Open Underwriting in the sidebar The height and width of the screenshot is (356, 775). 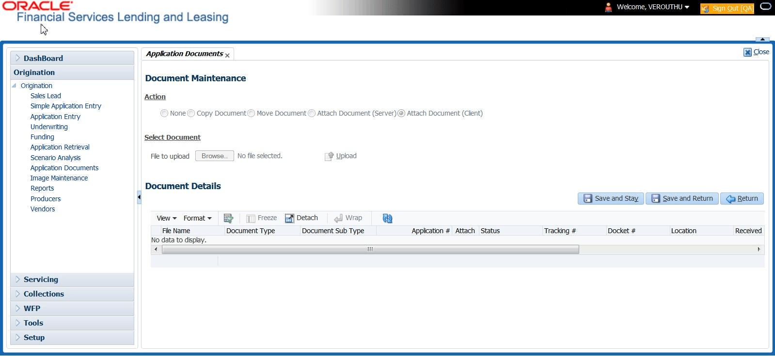[49, 127]
